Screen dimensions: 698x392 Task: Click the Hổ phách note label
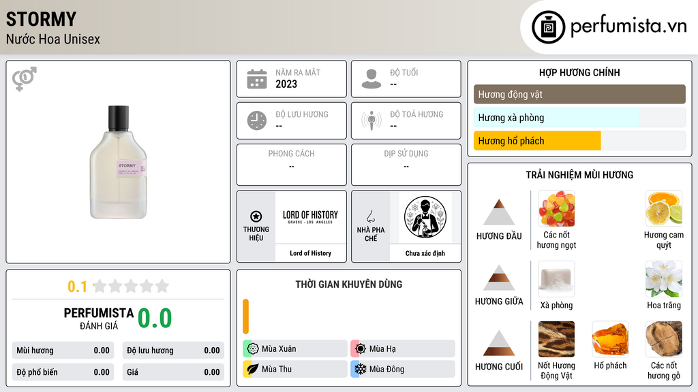pos(610,365)
